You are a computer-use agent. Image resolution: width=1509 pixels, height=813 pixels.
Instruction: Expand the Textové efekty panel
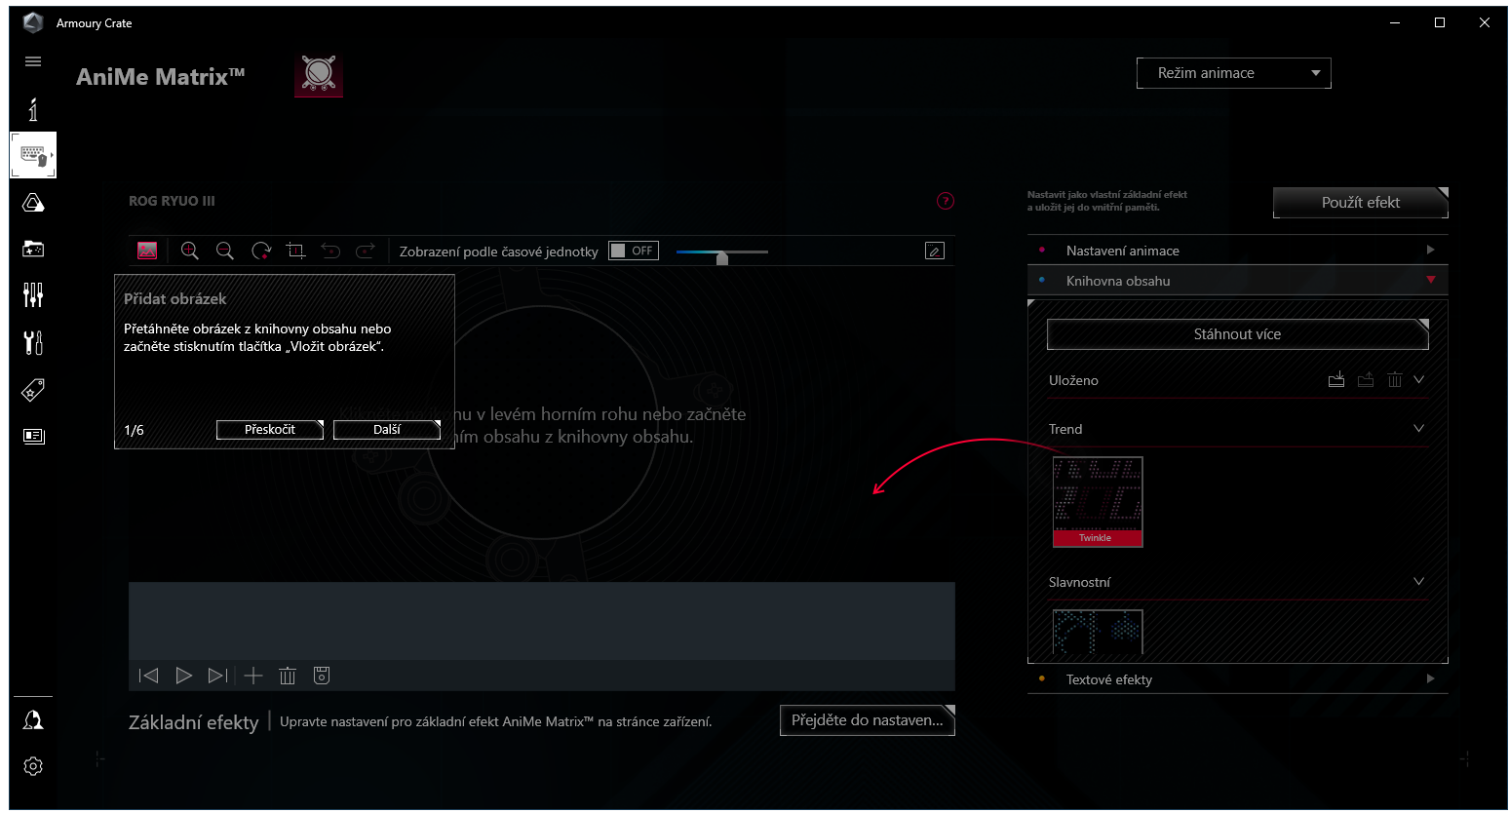(x=1238, y=679)
